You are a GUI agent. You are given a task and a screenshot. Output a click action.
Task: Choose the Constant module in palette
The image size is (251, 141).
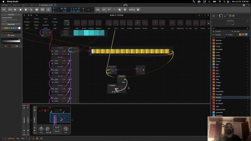coord(66,23)
